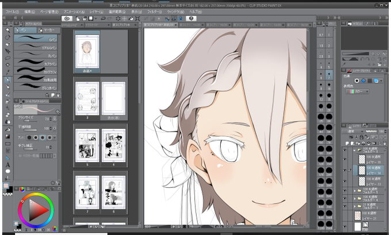Expand the layer property effects dropdown arrow
The height and width of the screenshot is (235, 391).
[x=381, y=81]
